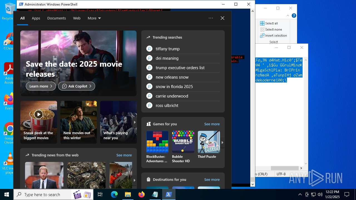Search 'trump executive orders list'
356x200 pixels.
click(183, 67)
